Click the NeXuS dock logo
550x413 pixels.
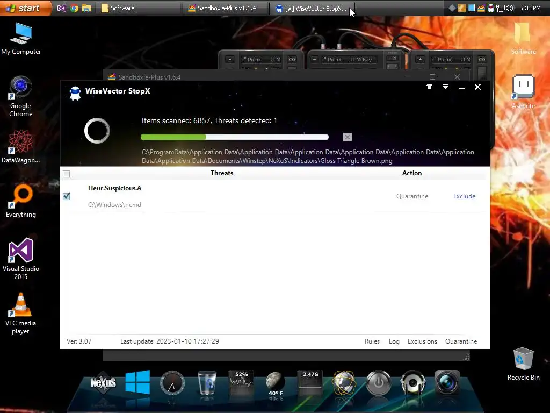click(x=103, y=382)
